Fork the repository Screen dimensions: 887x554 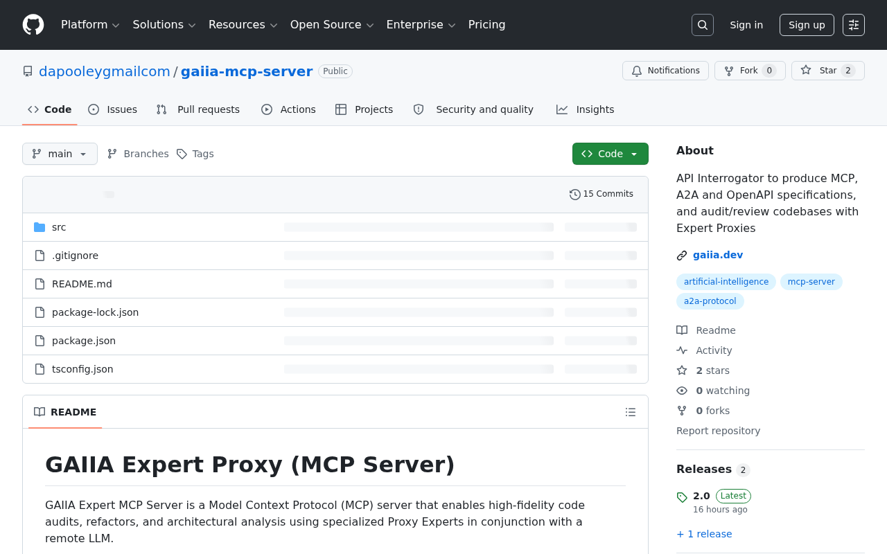pyautogui.click(x=750, y=71)
